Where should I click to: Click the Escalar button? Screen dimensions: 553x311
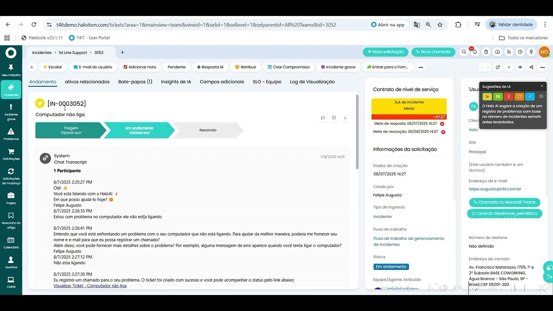pos(53,67)
